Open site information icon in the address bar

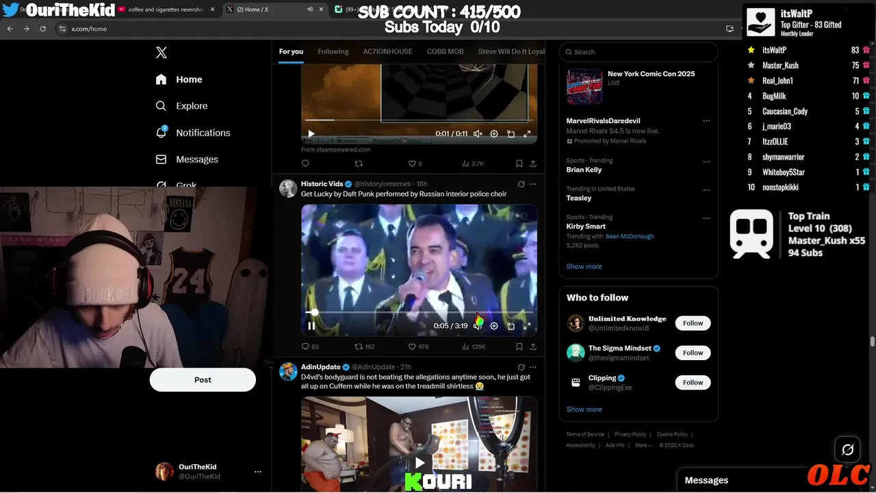(x=62, y=29)
